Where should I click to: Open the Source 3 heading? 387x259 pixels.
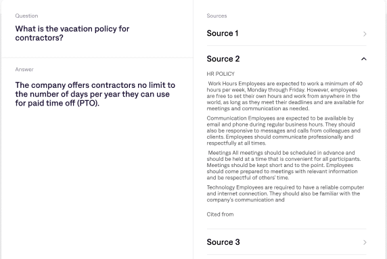coord(223,242)
